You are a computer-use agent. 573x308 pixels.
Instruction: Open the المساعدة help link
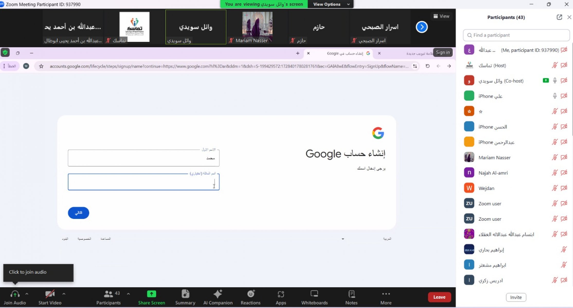tap(105, 239)
